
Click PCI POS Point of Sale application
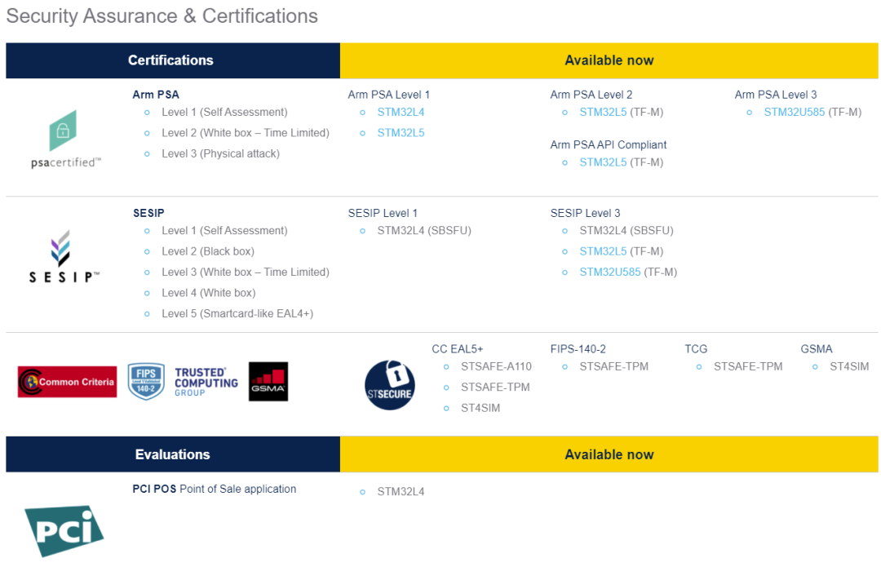click(214, 489)
